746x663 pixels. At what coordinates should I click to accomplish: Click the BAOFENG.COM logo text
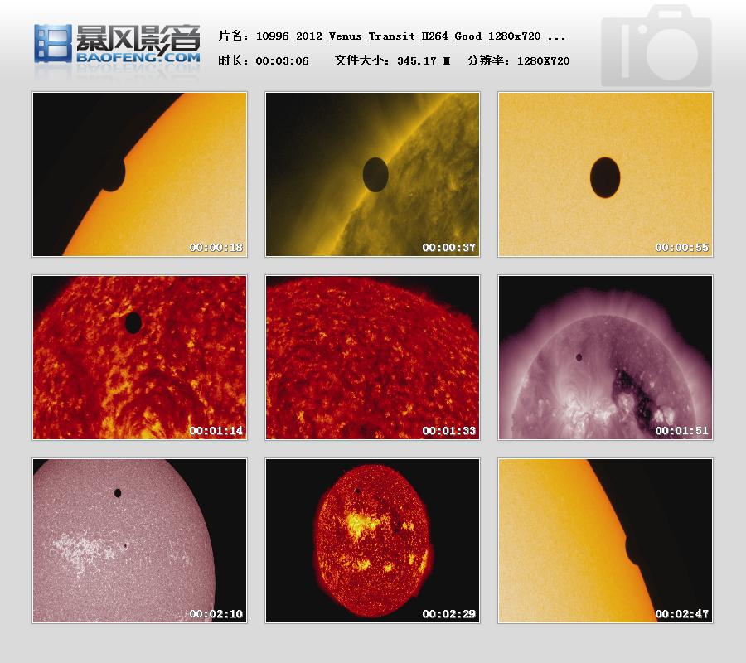click(x=138, y=57)
